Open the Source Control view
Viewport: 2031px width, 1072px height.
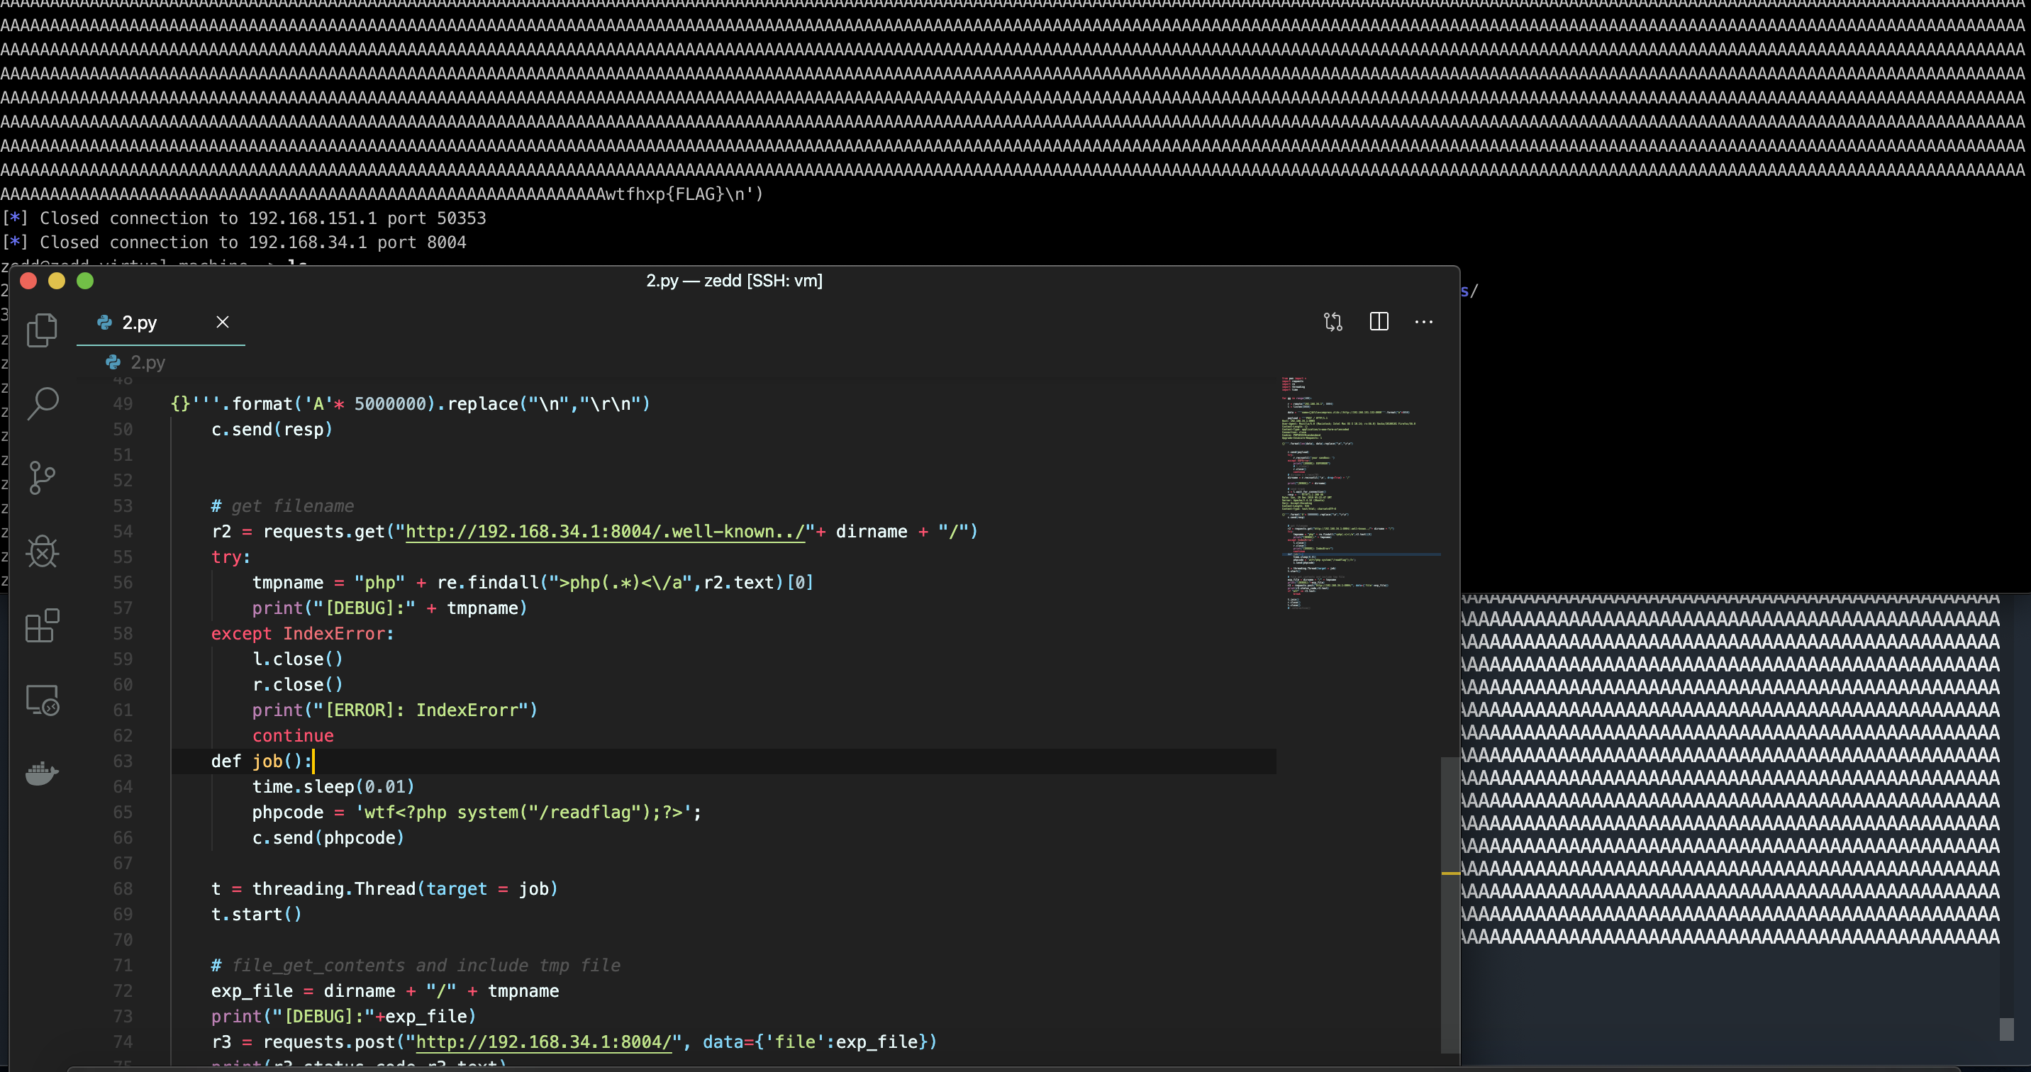pyautogui.click(x=42, y=477)
